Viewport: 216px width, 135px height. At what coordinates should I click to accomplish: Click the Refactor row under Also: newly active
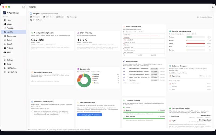[x=190, y=87]
